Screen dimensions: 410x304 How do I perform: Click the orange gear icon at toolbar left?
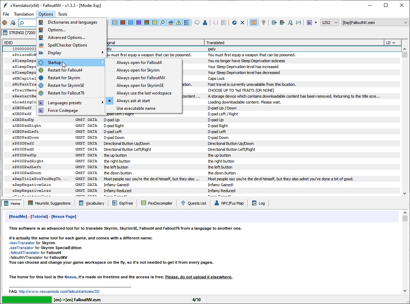pos(5,23)
